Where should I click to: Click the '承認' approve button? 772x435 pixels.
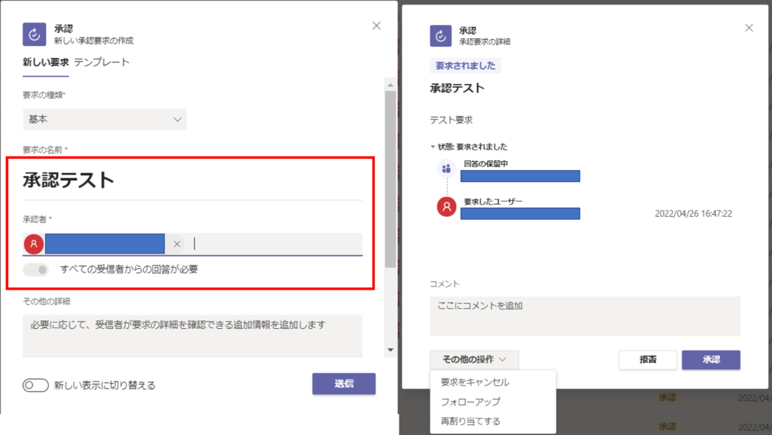pos(711,360)
